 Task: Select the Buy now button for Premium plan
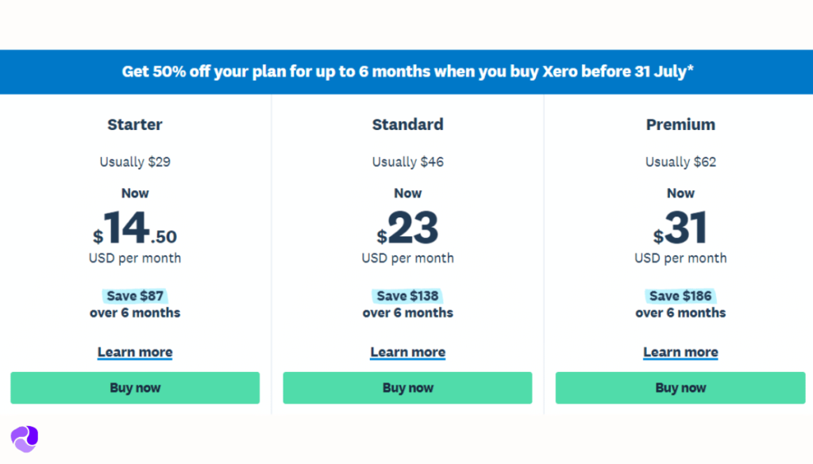680,388
